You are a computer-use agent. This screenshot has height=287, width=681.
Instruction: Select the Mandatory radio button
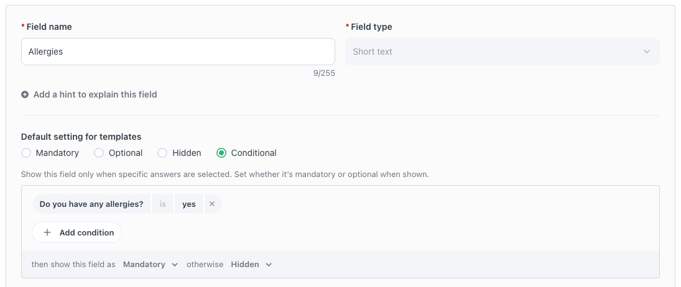26,153
